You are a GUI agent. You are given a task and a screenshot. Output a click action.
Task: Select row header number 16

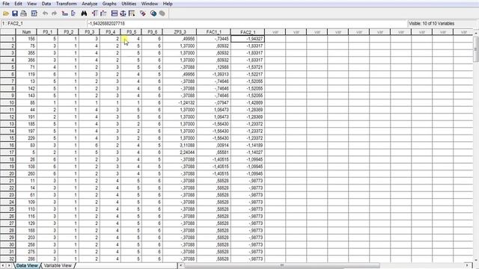7,145
